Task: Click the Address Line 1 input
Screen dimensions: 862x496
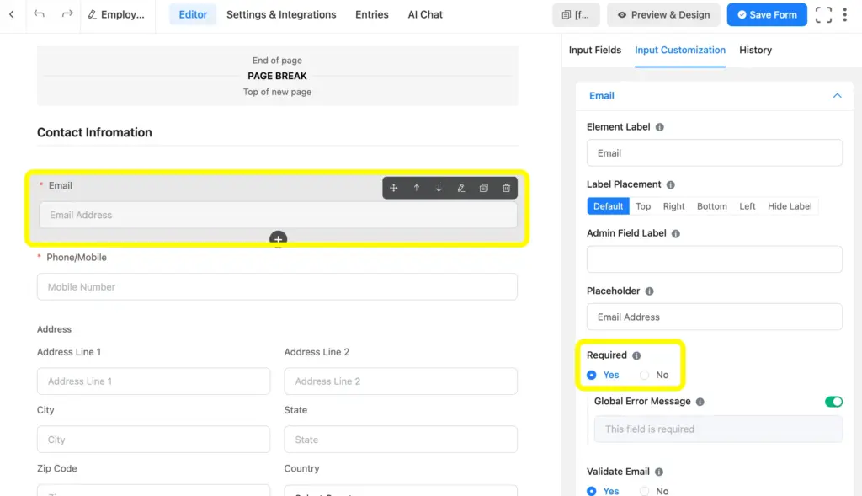Action: pos(153,381)
